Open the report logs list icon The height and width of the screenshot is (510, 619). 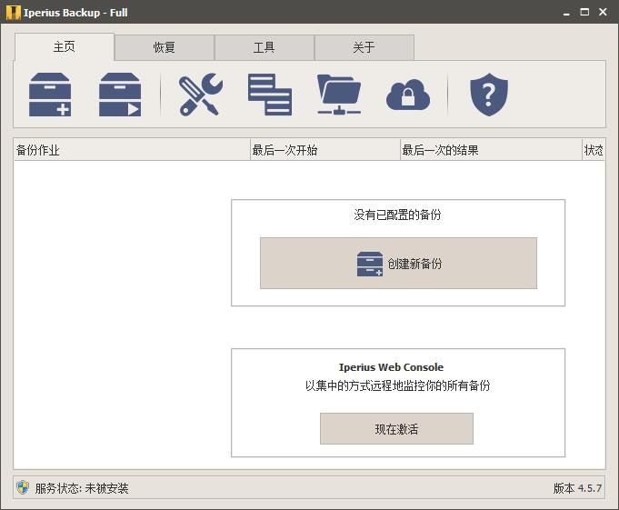pos(270,95)
